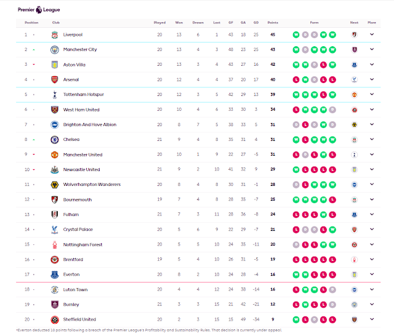Click the Premier League logo

tap(39, 10)
